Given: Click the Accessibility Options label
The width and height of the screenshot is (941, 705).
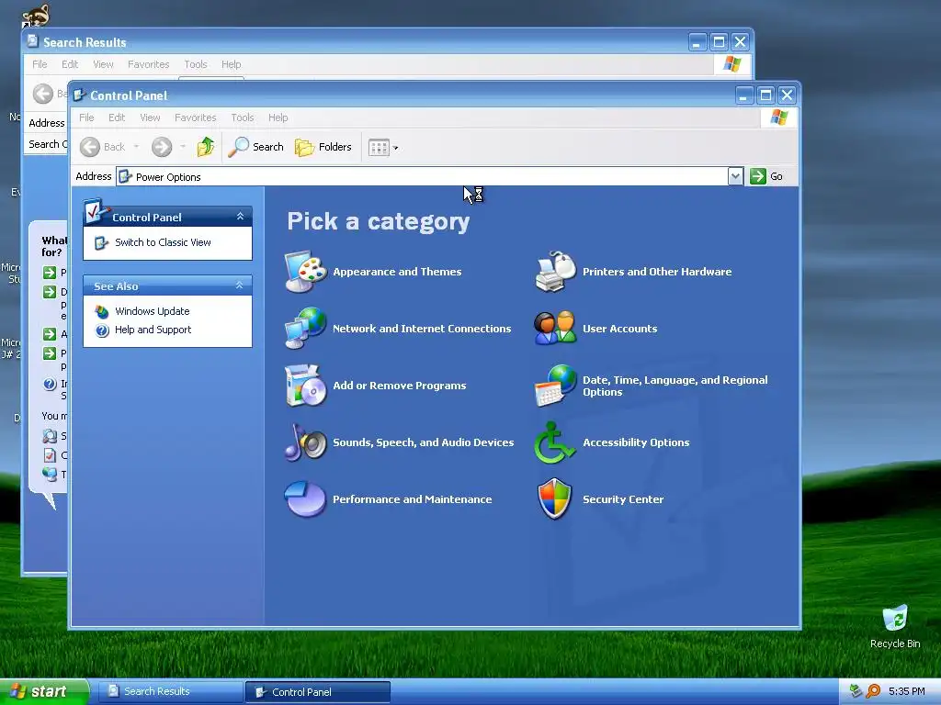Looking at the screenshot, I should [x=636, y=442].
